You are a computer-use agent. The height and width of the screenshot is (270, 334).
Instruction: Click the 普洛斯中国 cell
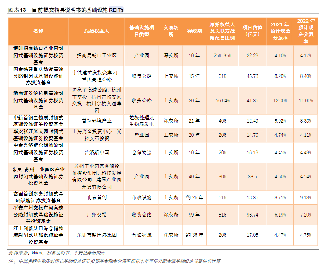96,152
